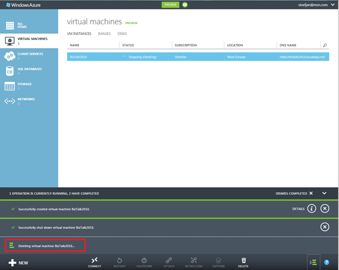Click the Stopping (Deleting) status cell
This screenshot has height=270, width=339.
tap(142, 57)
